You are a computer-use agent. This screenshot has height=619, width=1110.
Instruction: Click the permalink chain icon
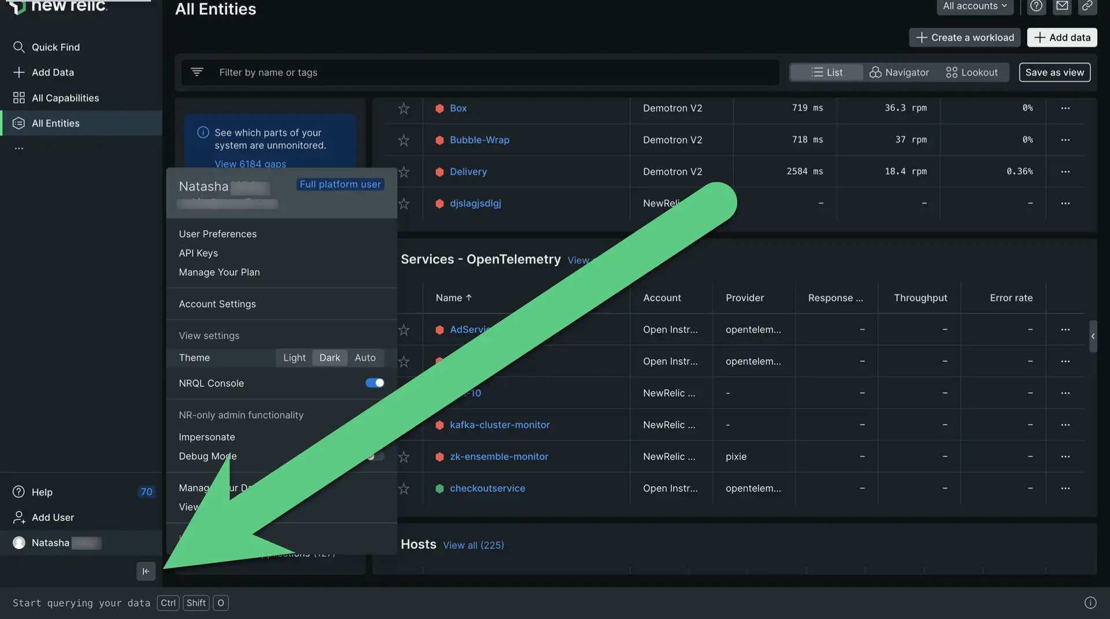click(1087, 6)
